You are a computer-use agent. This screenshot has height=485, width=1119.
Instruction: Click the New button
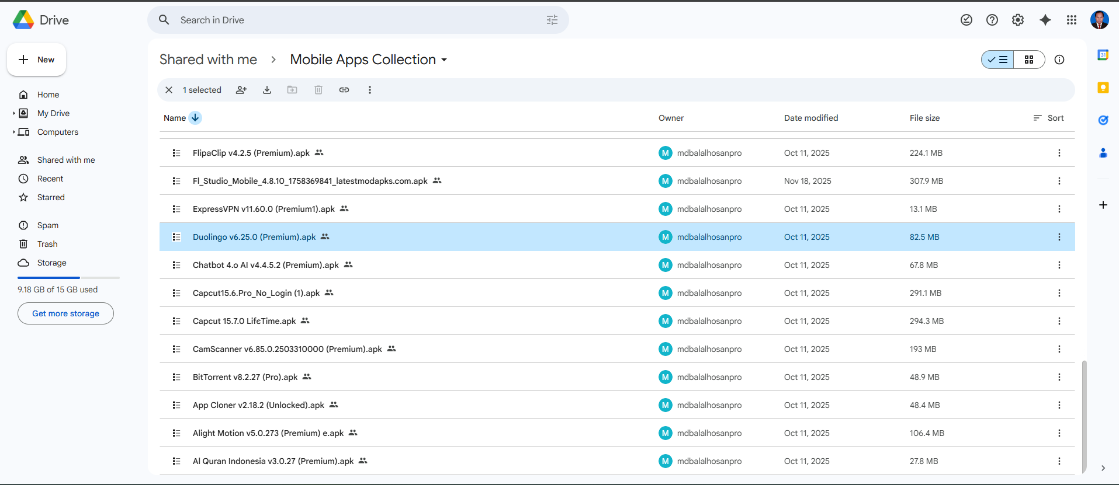(x=36, y=60)
